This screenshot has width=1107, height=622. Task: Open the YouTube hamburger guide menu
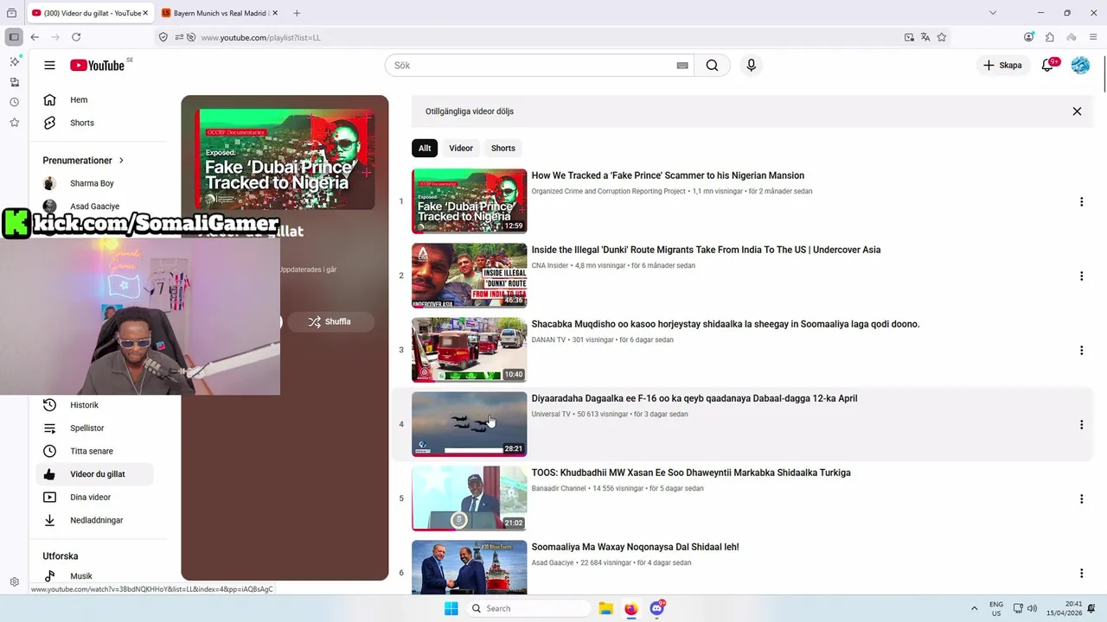49,65
